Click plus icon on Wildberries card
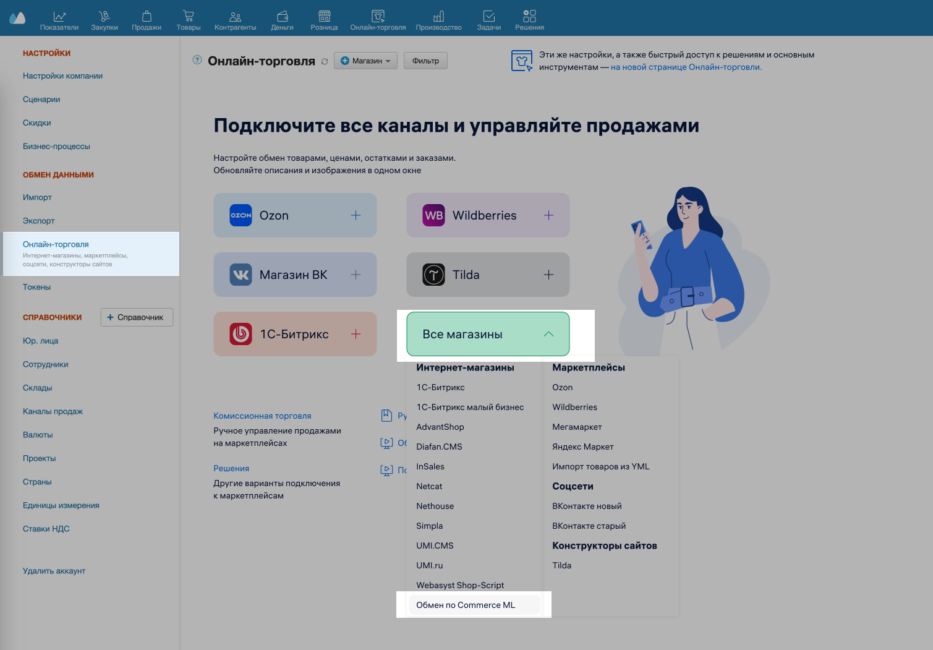This screenshot has height=650, width=933. [x=548, y=215]
